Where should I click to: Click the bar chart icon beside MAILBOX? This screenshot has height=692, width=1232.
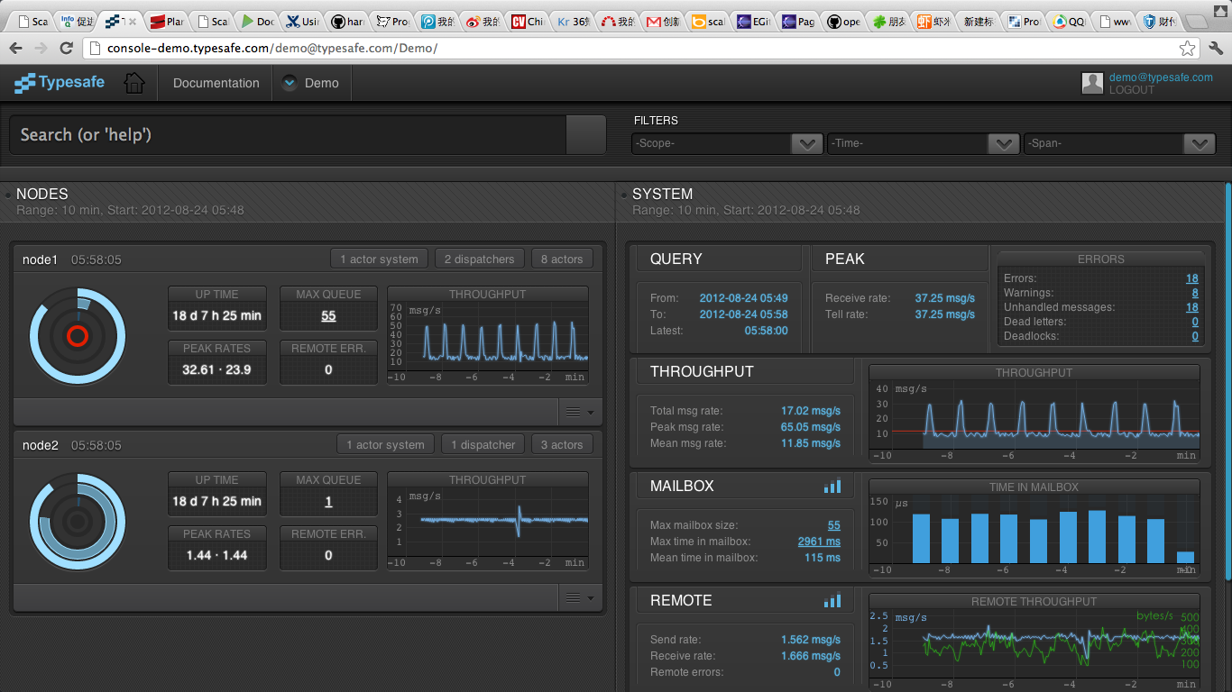tap(832, 486)
